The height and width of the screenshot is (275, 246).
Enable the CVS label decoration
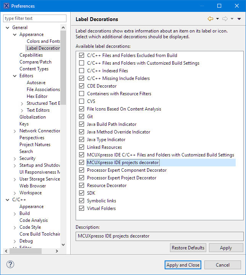tap(81, 101)
